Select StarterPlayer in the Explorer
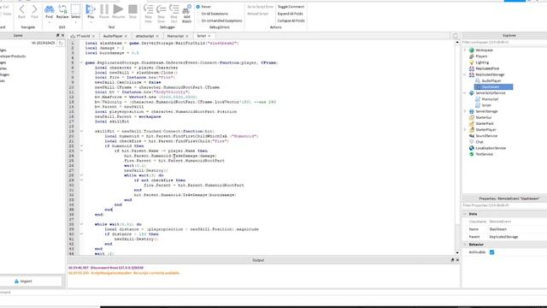This screenshot has height=308, width=547. [485, 129]
